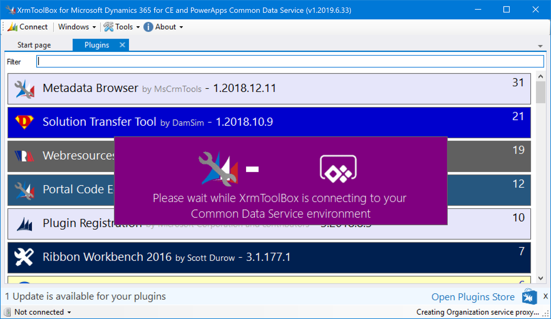Select Solution Transfer Tool by DamSim
Image resolution: width=551 pixels, height=319 pixels.
click(269, 122)
